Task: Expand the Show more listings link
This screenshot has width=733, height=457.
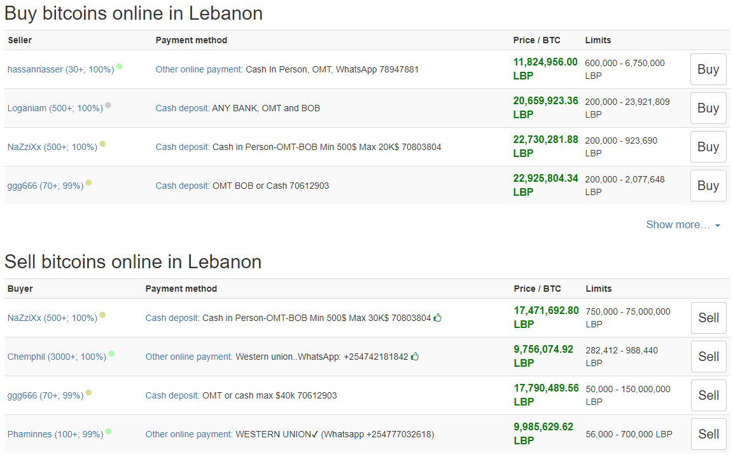Action: [683, 224]
